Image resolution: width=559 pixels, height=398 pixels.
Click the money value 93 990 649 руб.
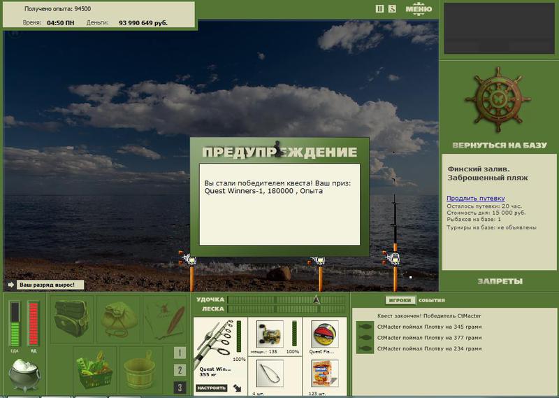(x=143, y=23)
